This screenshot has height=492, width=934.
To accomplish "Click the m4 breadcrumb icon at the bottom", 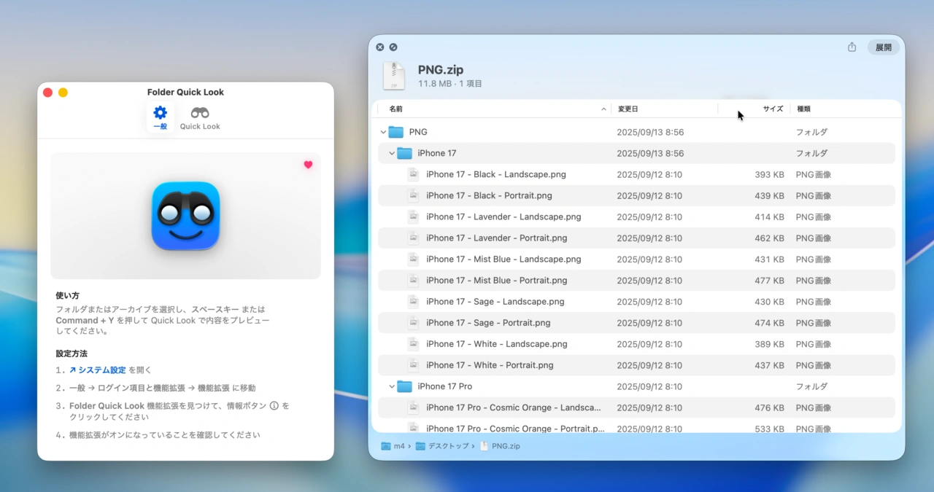I will 385,446.
